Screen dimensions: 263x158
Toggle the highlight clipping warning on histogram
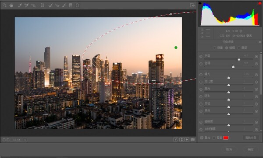(259, 3)
